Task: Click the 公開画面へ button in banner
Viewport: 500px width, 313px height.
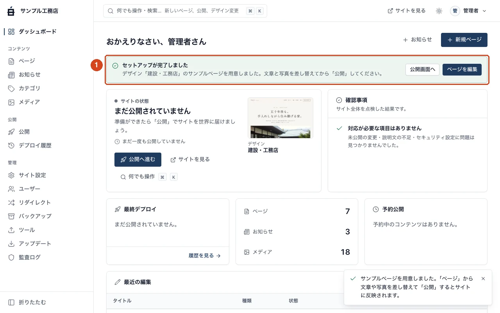Action: [x=422, y=69]
